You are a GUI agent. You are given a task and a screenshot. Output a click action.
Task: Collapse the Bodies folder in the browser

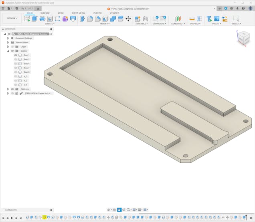(x=8, y=51)
